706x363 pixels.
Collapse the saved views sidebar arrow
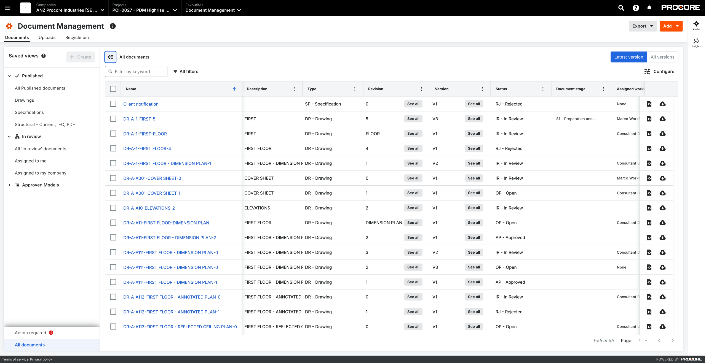tap(110, 57)
